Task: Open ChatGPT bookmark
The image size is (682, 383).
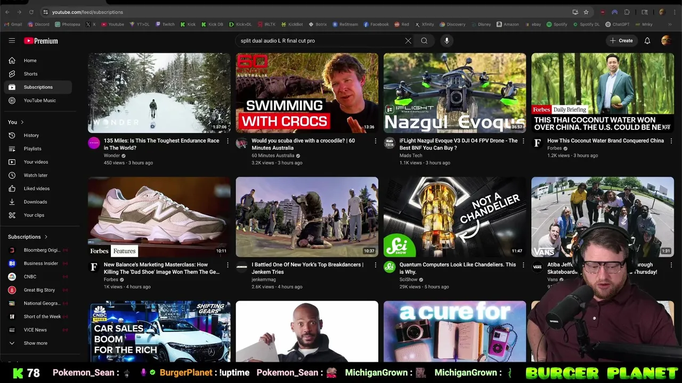Action: tap(618, 24)
